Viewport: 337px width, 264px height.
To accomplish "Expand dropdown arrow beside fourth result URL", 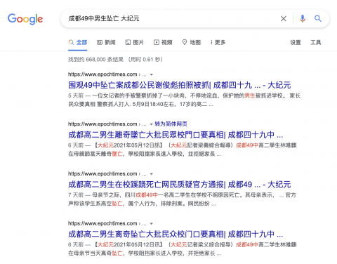I will (x=152, y=223).
